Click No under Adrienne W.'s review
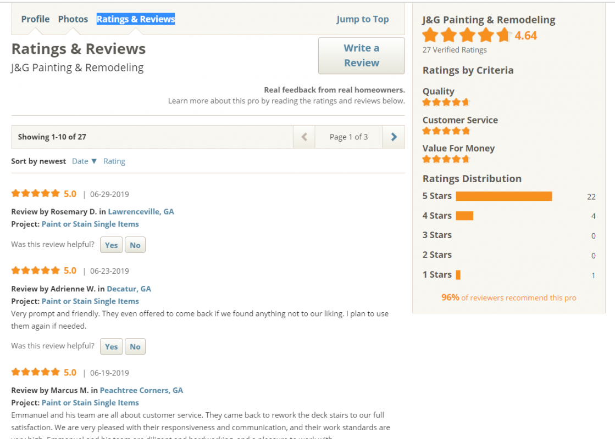 135,347
